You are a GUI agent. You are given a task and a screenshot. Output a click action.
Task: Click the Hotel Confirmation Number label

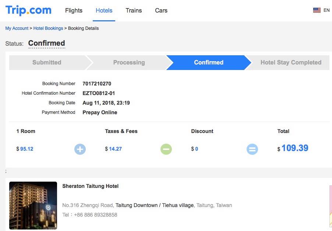coord(49,93)
